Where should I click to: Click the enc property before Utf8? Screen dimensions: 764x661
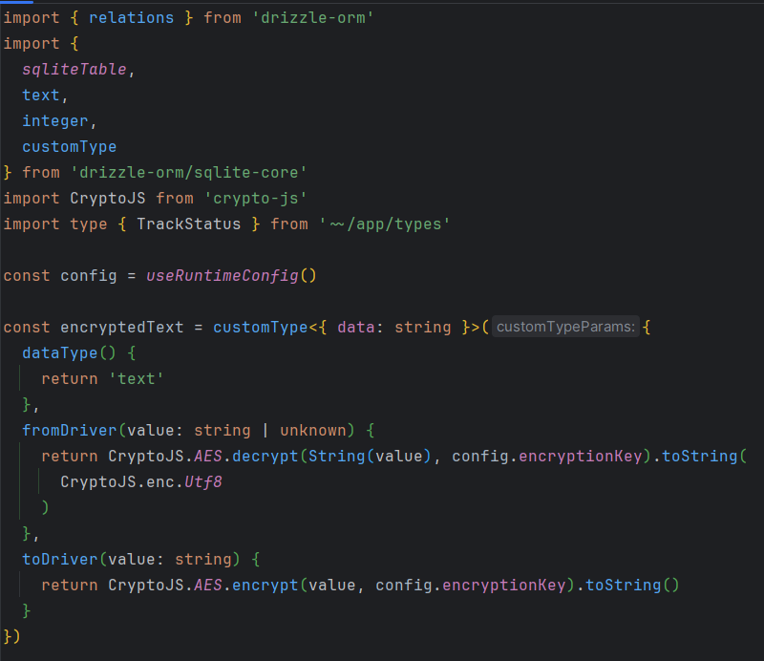click(159, 482)
